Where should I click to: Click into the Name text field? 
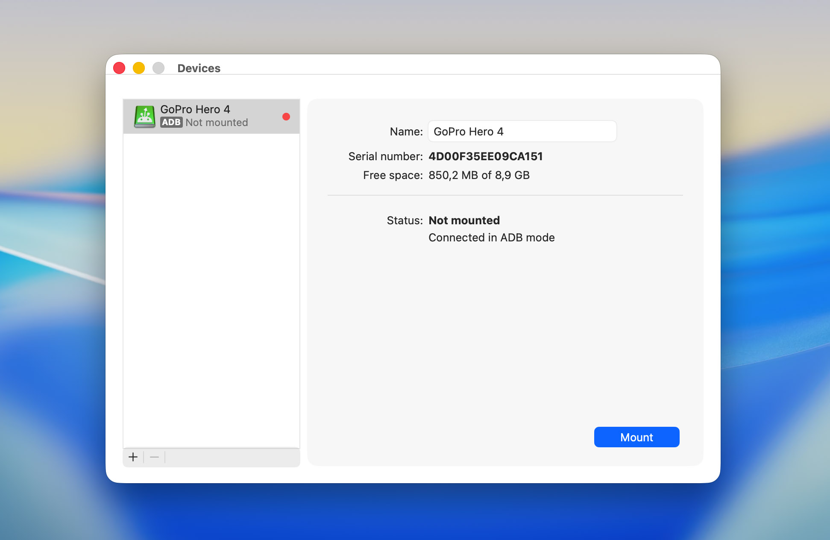click(x=522, y=132)
